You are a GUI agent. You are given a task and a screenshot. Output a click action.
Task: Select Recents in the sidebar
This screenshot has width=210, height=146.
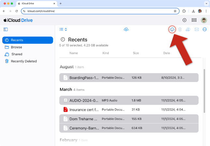(x=28, y=40)
